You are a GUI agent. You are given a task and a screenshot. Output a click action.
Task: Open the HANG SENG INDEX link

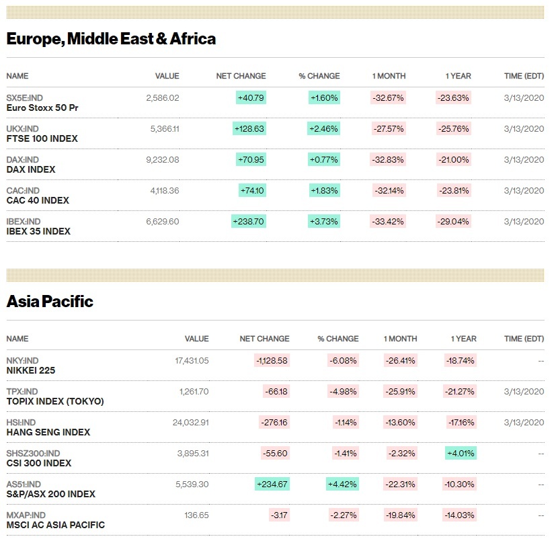[48, 432]
